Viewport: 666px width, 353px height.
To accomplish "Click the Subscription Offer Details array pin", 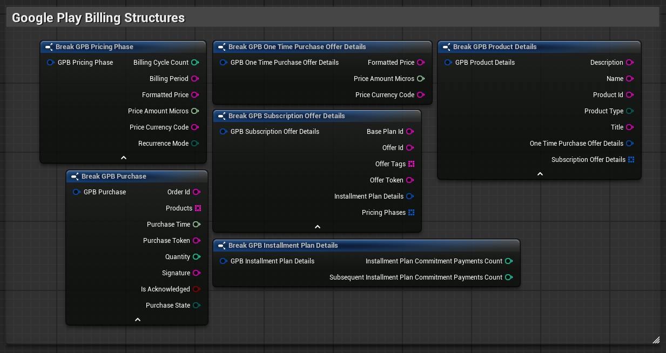I will [x=631, y=160].
